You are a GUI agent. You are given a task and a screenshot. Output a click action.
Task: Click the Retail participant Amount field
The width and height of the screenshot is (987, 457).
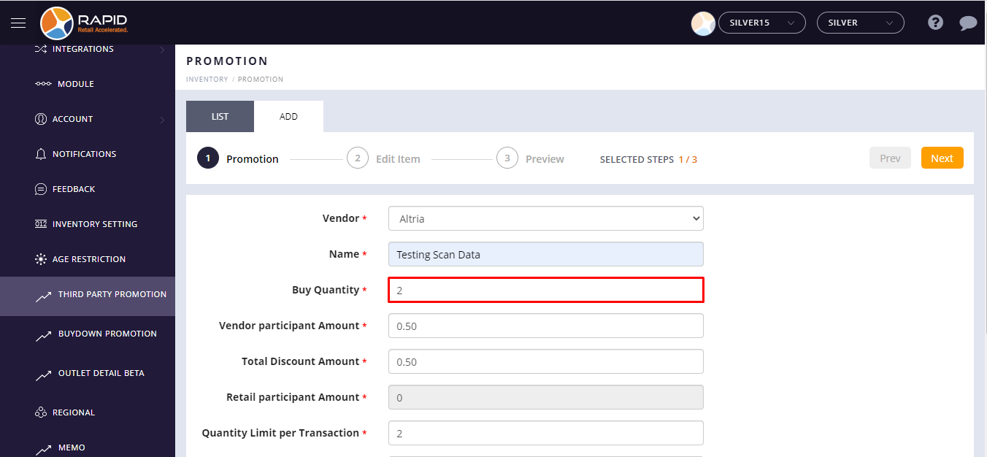[x=546, y=397]
